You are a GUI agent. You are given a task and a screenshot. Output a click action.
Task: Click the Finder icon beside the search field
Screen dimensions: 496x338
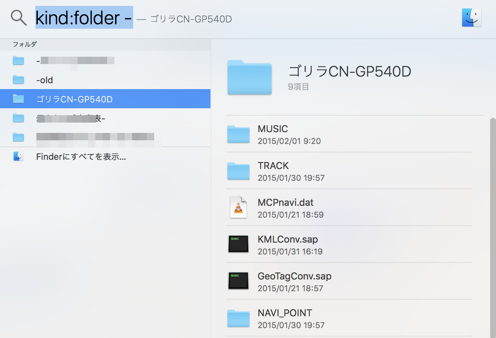point(471,18)
